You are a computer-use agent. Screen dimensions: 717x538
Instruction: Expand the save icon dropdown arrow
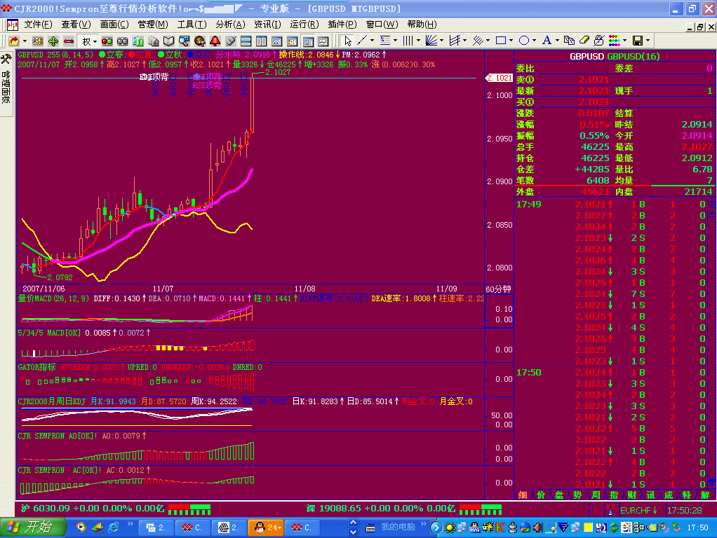point(648,41)
